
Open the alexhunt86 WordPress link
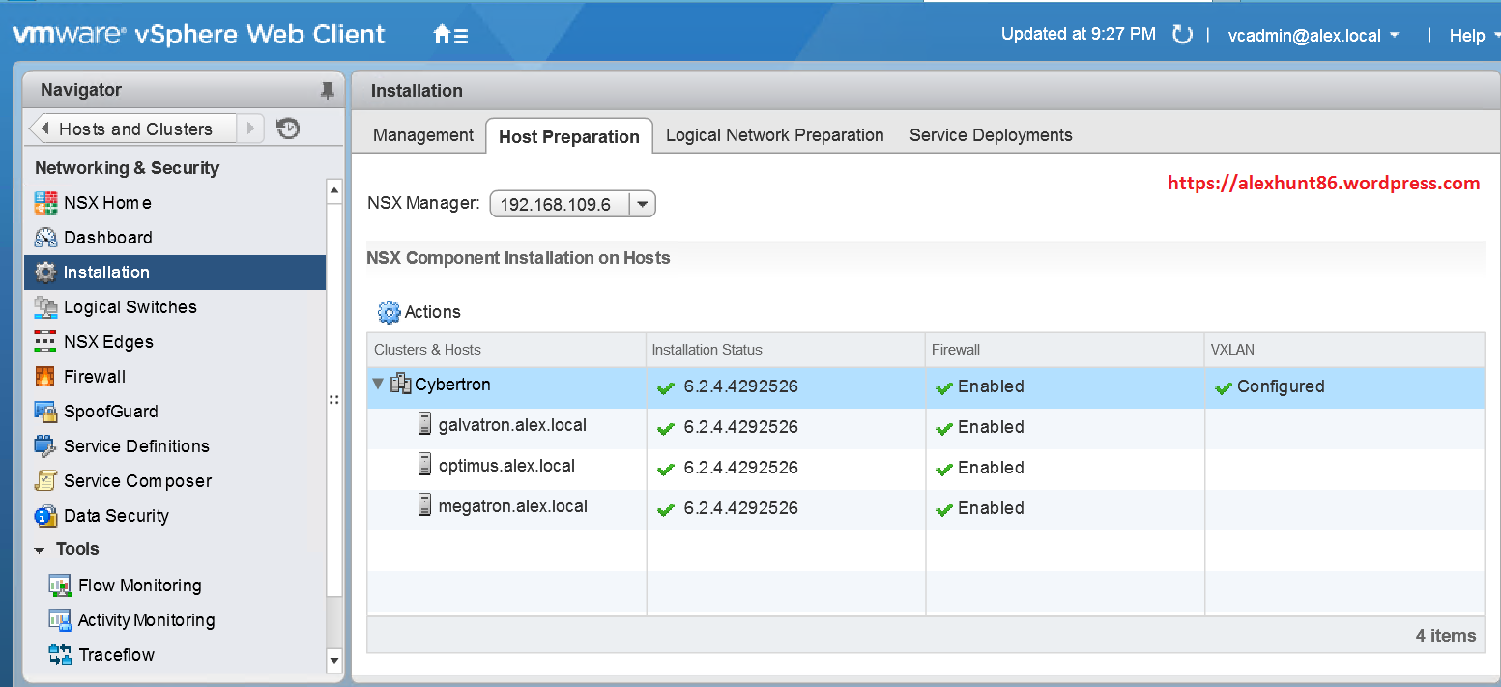pos(1323,183)
